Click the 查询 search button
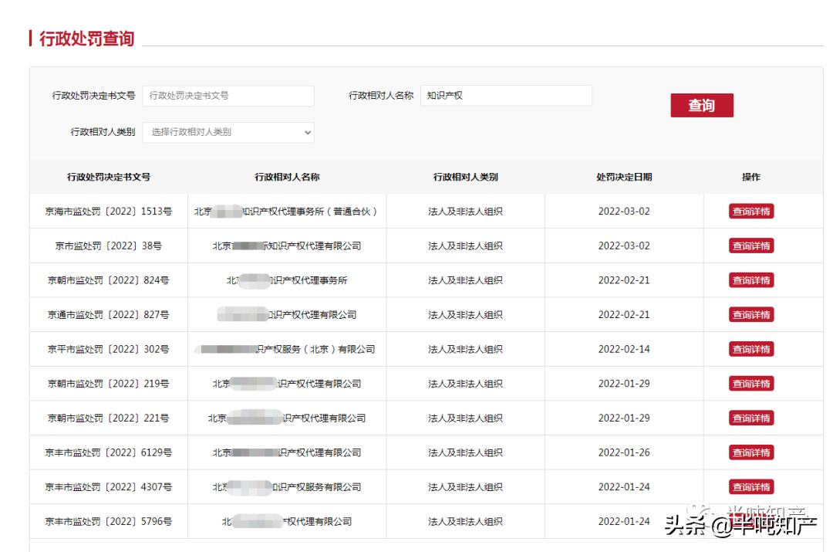 tap(701, 106)
